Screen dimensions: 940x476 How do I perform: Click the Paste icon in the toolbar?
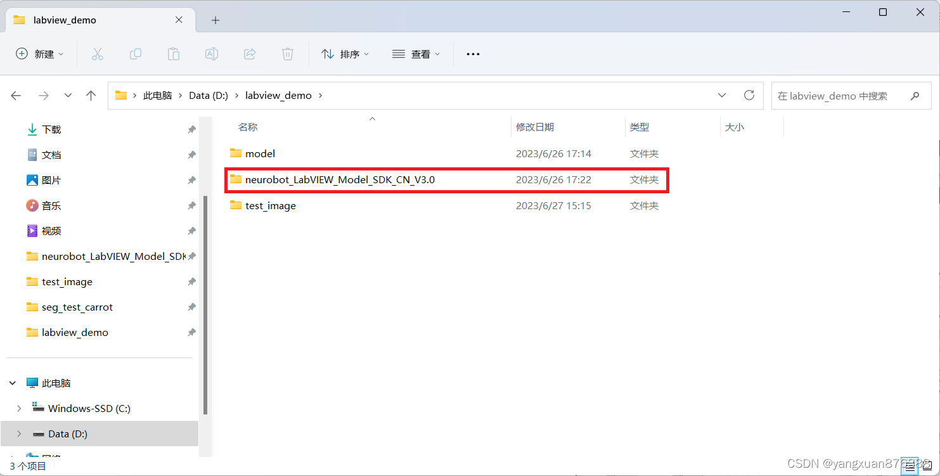point(173,54)
